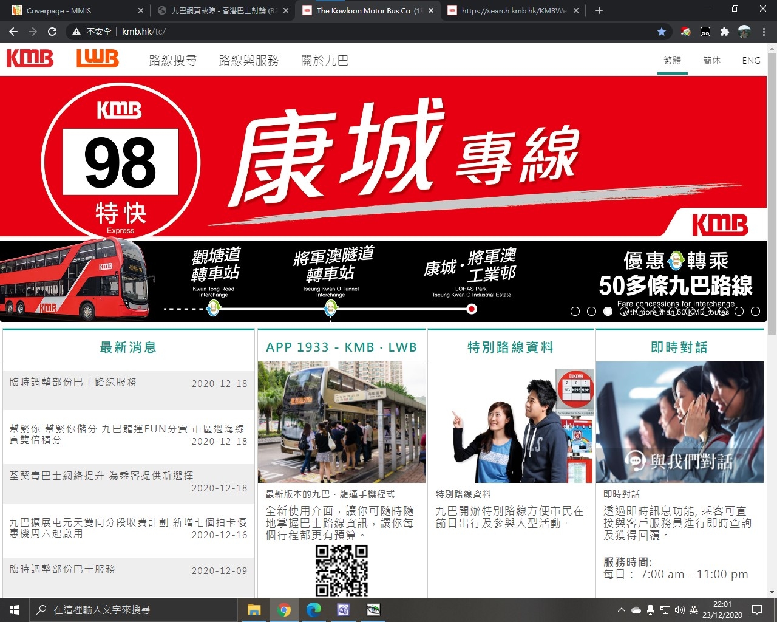Click the 特別路線資料 section heading
This screenshot has width=777, height=622.
(511, 347)
